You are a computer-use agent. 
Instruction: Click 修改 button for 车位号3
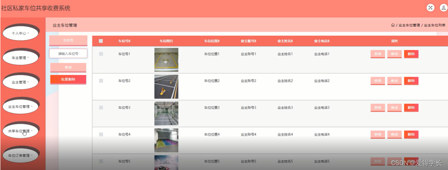(x=395, y=108)
